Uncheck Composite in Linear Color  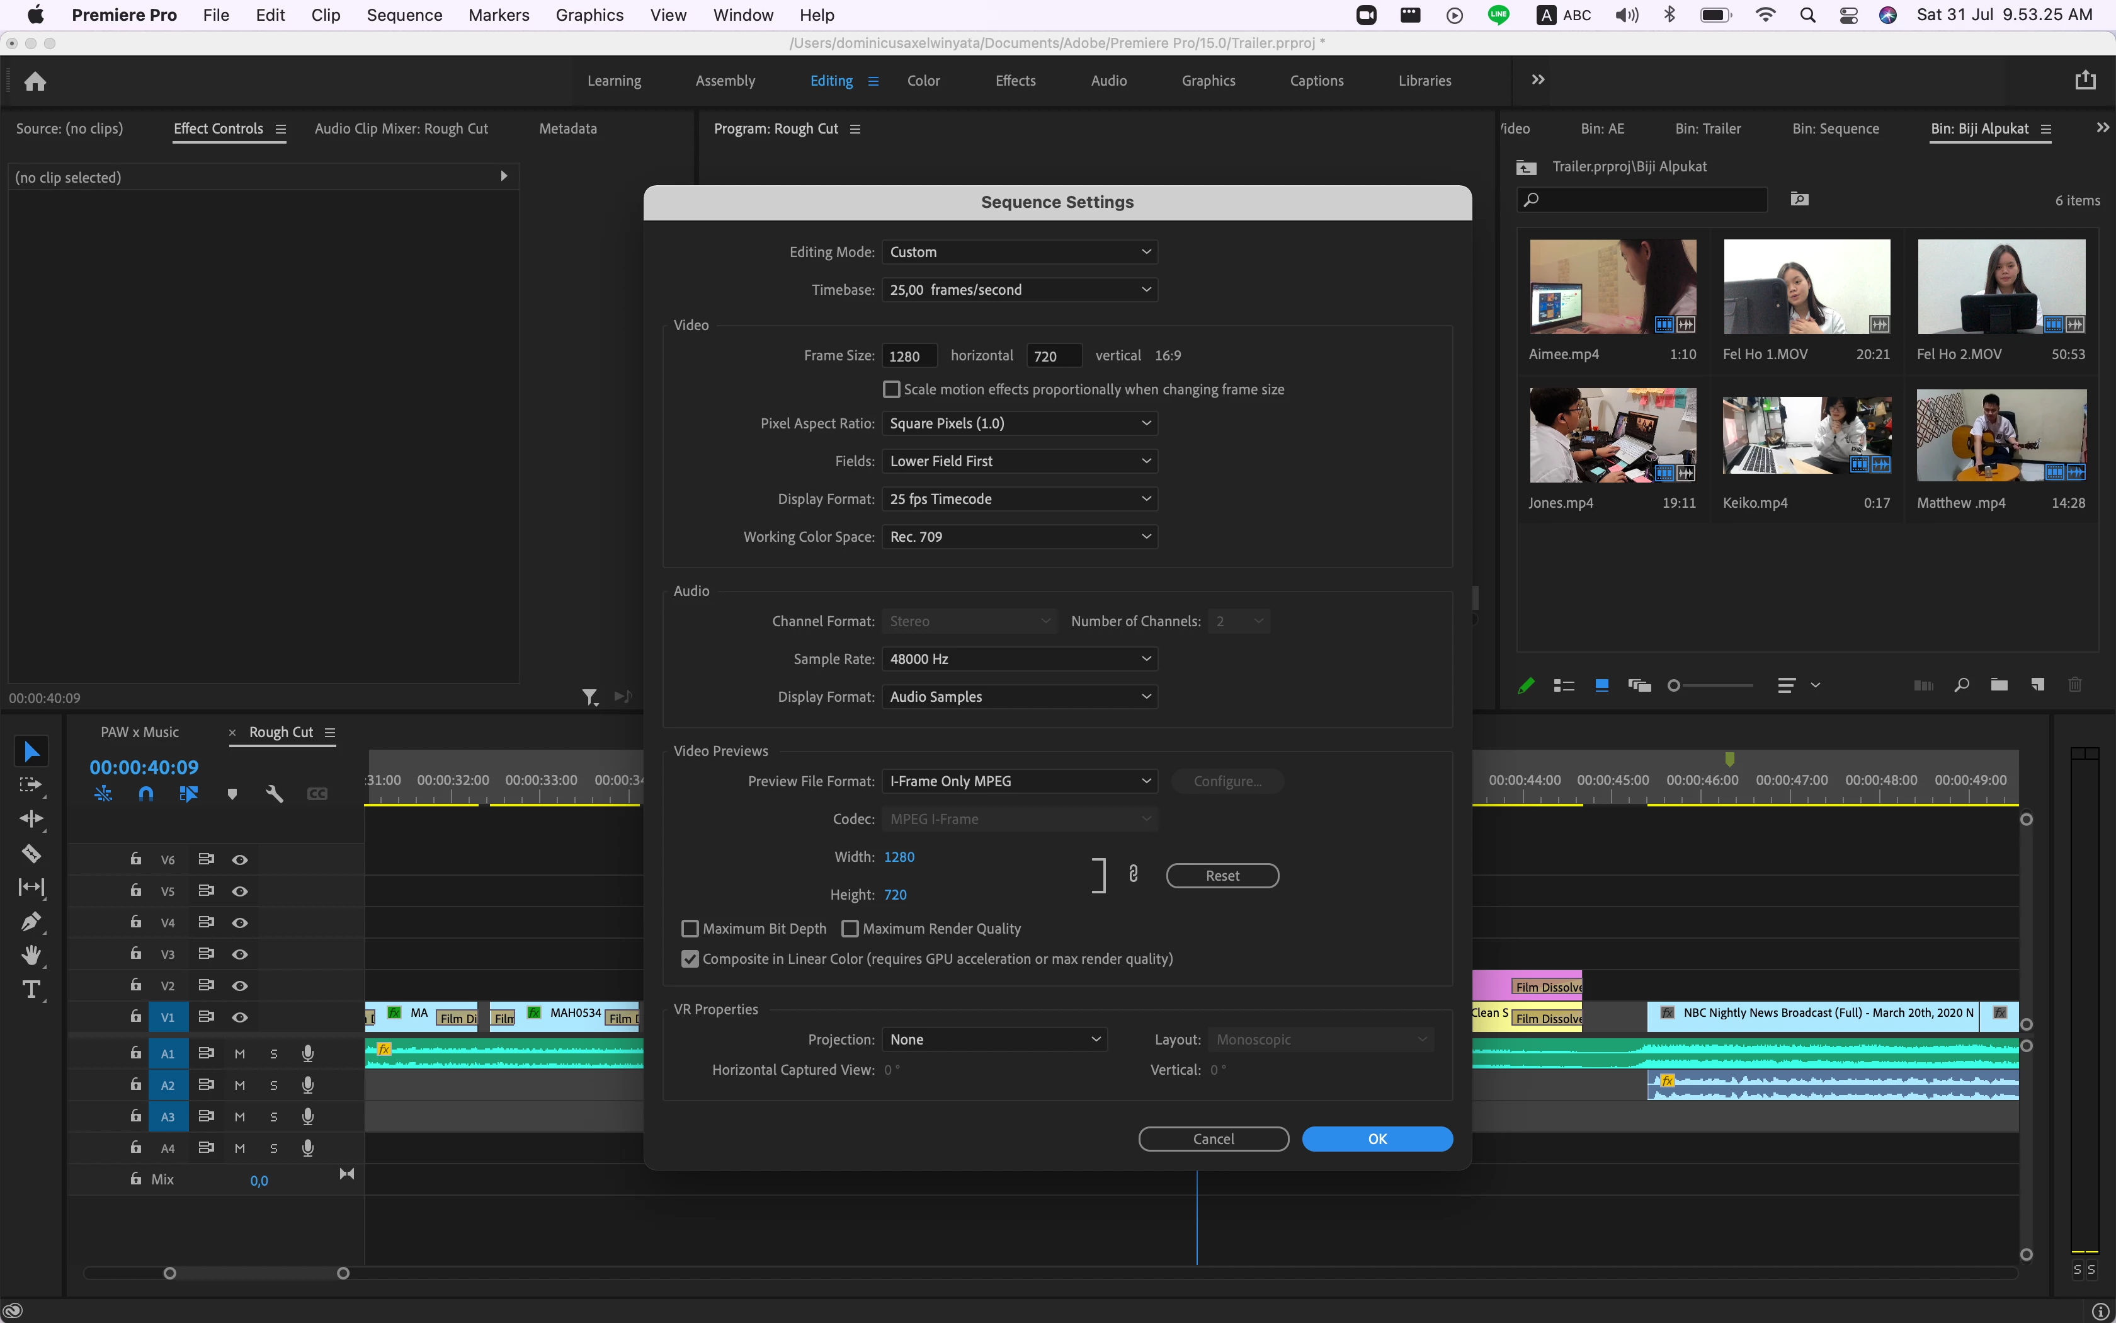[x=690, y=959]
